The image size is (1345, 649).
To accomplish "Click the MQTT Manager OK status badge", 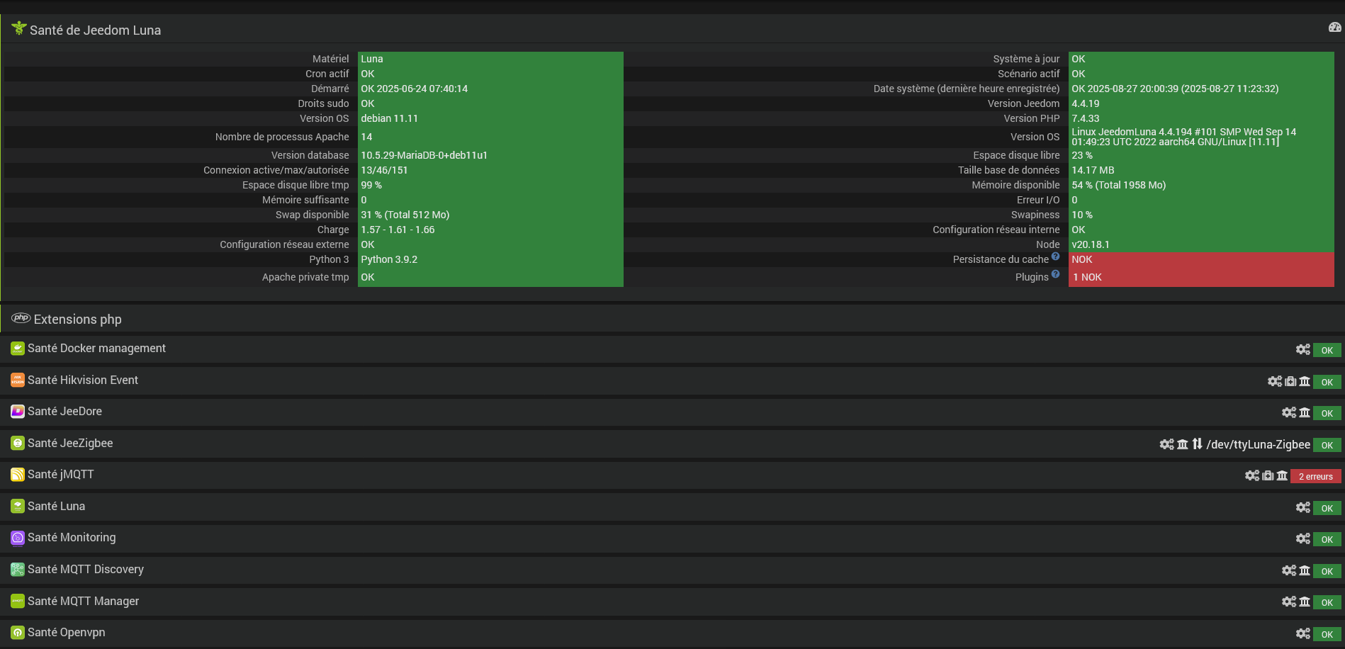I will point(1327,602).
